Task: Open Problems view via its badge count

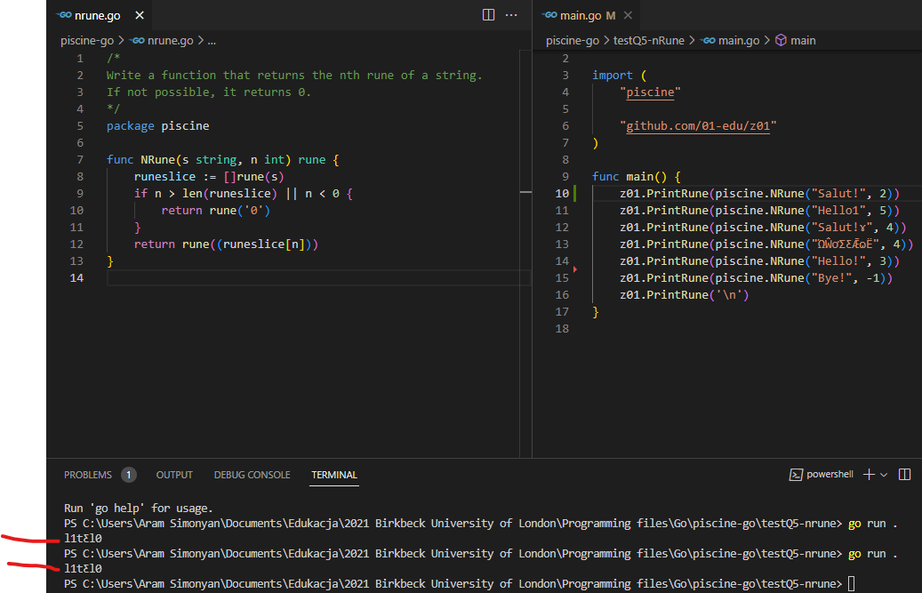Action: coord(128,474)
